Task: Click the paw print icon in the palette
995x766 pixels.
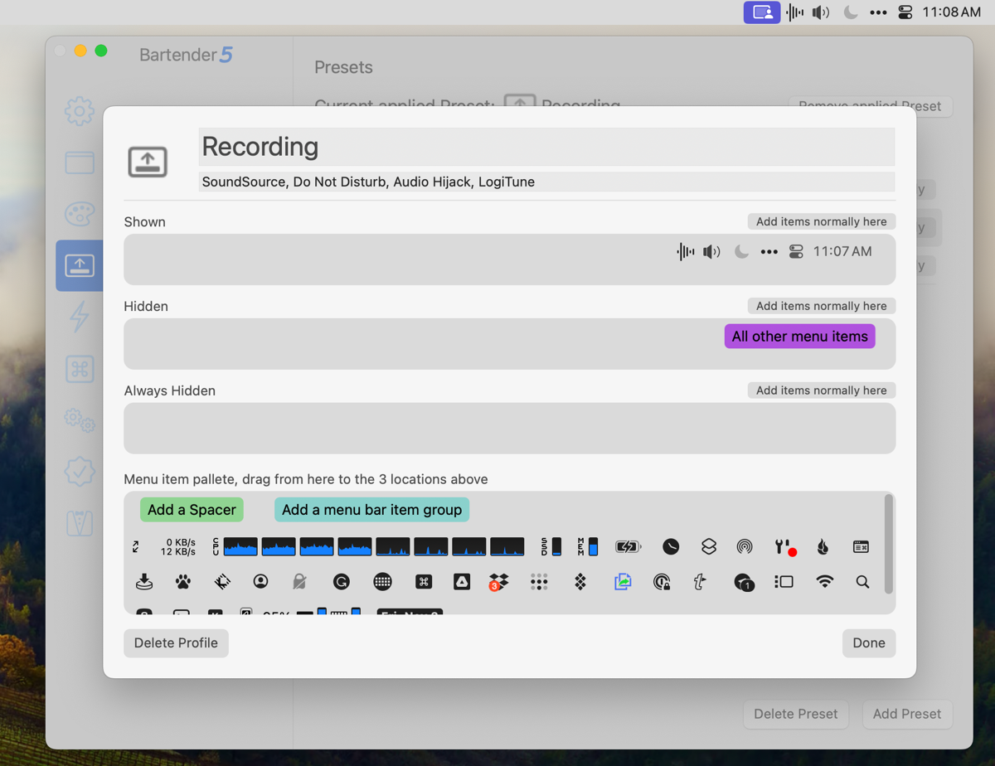Action: 183,582
